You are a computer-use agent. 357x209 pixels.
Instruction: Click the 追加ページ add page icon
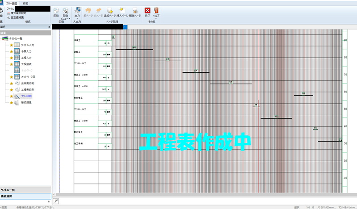(x=110, y=11)
